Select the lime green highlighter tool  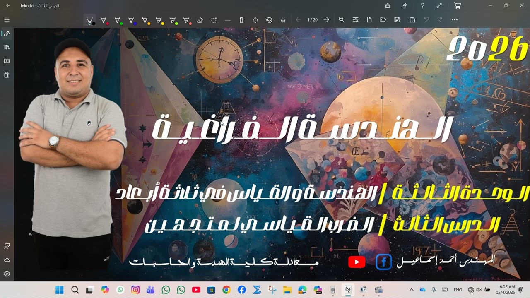pyautogui.click(x=173, y=20)
